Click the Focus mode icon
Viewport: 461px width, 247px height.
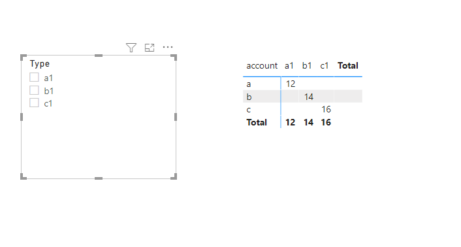coord(150,48)
